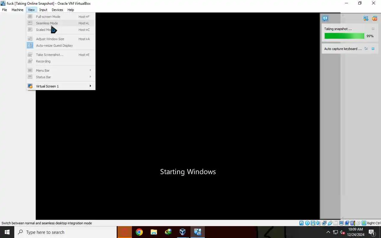Click the 'Taking snapshot ...' notification text
The height and width of the screenshot is (238, 381).
(338, 29)
